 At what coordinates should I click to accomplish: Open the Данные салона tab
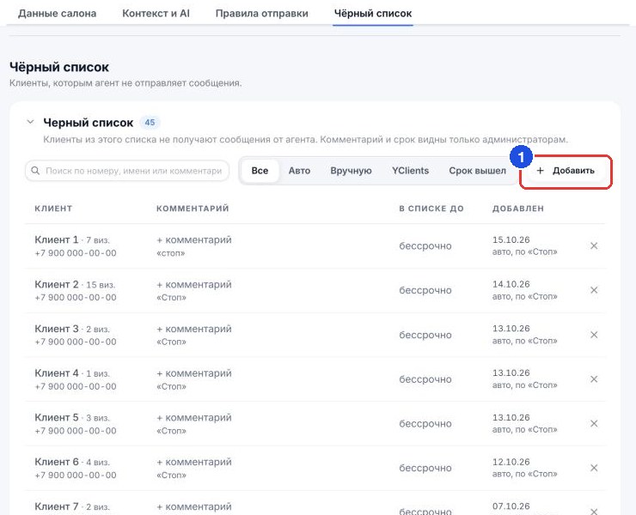click(x=58, y=14)
